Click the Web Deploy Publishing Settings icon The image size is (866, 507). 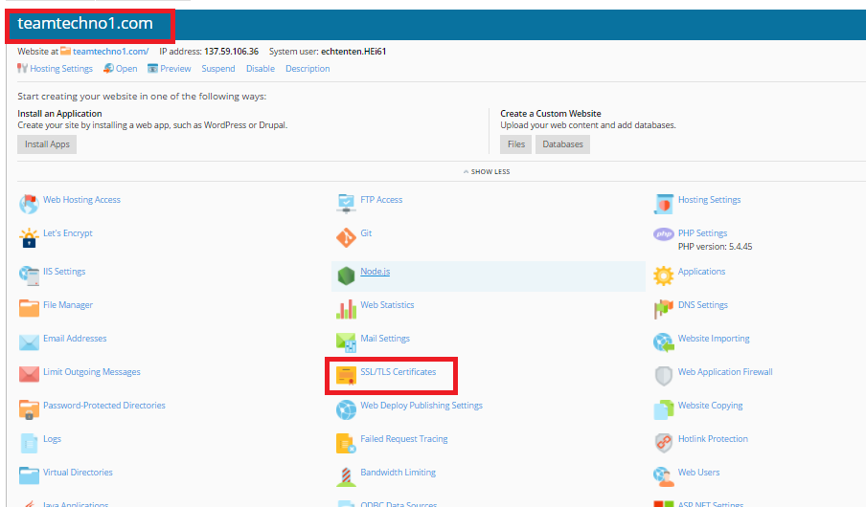(346, 409)
